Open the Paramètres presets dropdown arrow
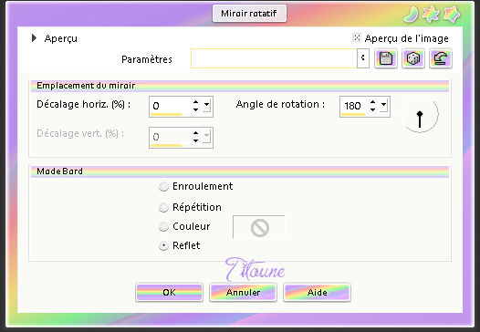Screen dimensions: 480x332 coord(363,57)
